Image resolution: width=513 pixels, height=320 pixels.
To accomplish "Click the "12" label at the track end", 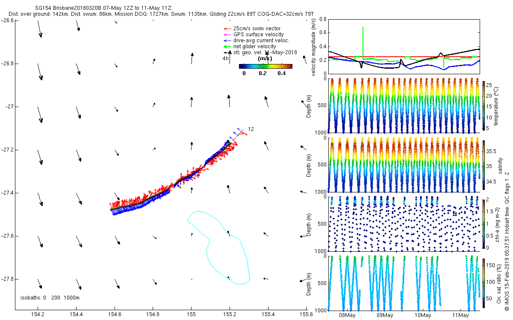I will tap(251, 129).
